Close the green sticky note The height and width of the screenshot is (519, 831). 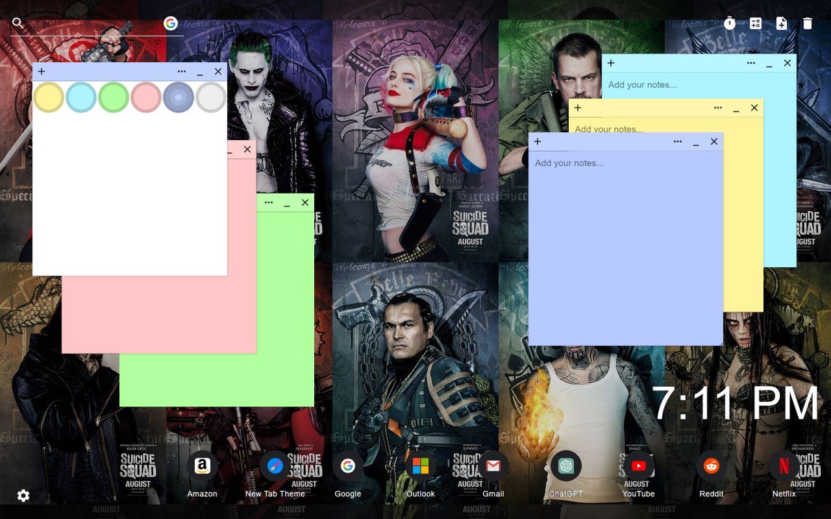pos(305,202)
